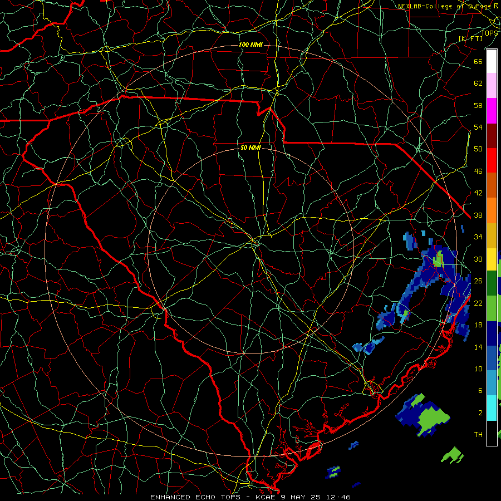
Task: Click the dark orange legend swatch
Action: click(x=492, y=185)
